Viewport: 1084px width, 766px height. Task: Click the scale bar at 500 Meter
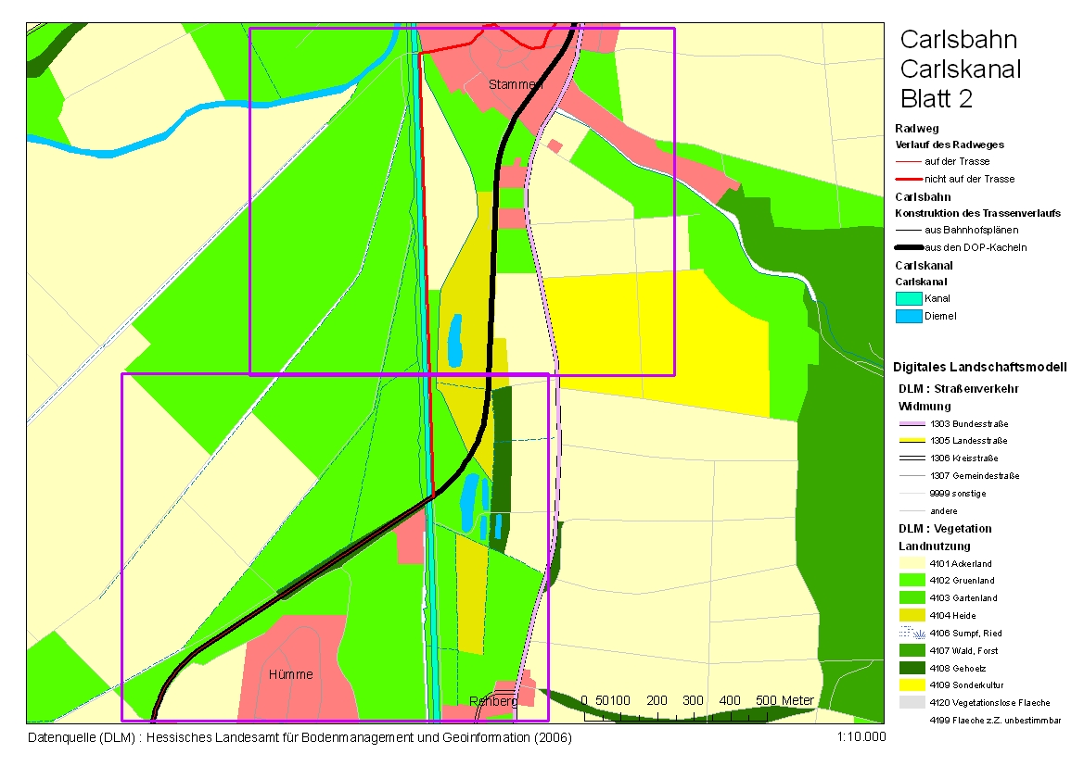(x=768, y=700)
